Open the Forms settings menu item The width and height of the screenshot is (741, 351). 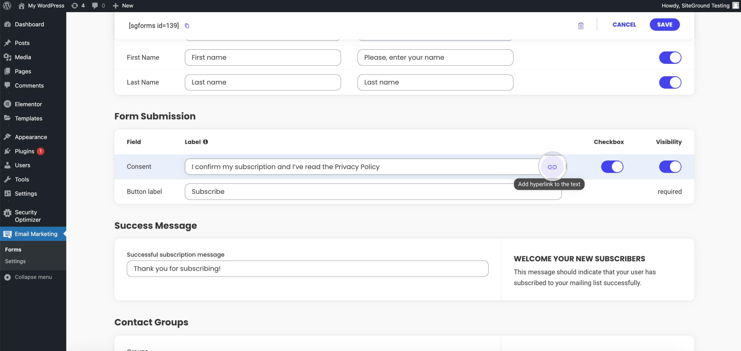(x=13, y=249)
